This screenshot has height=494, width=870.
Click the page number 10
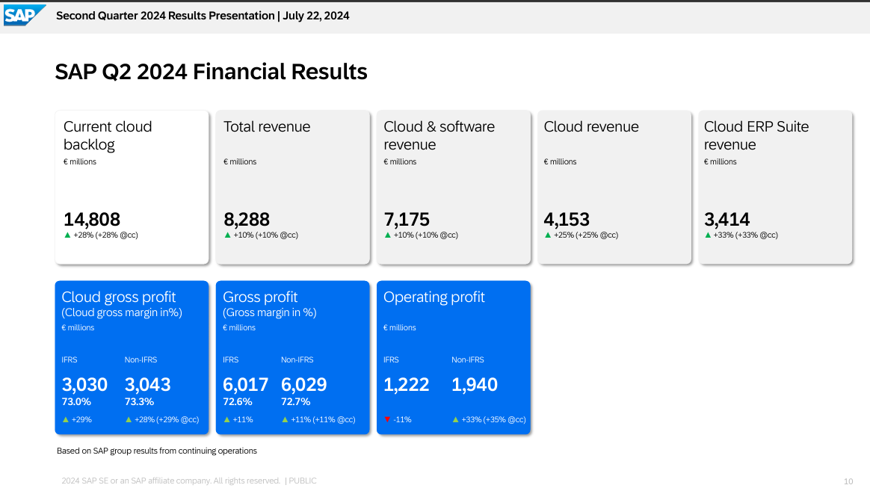tap(848, 481)
